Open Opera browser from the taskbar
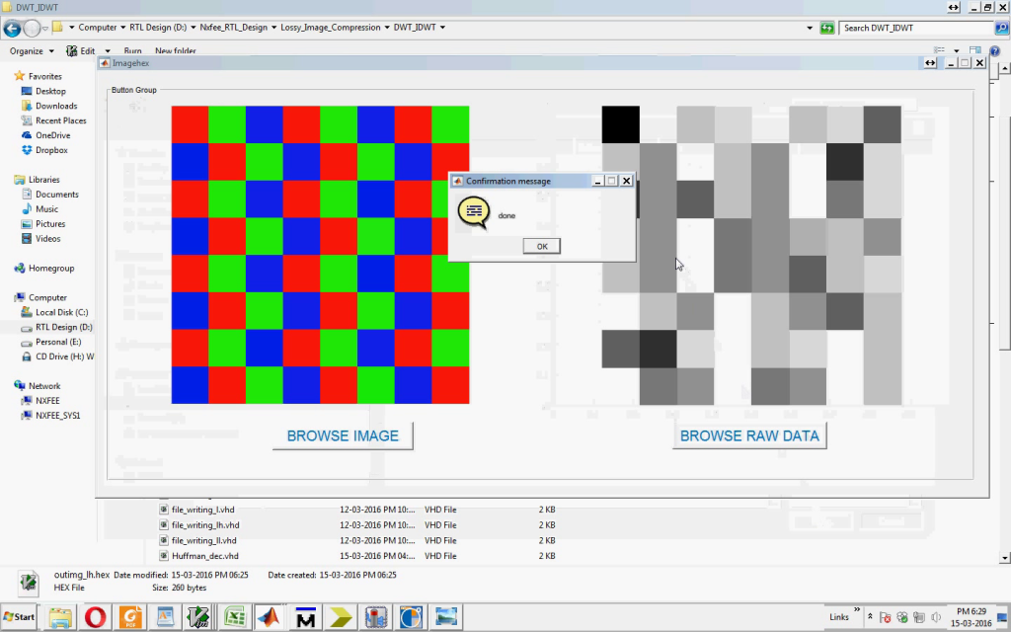The image size is (1011, 632). [x=95, y=617]
